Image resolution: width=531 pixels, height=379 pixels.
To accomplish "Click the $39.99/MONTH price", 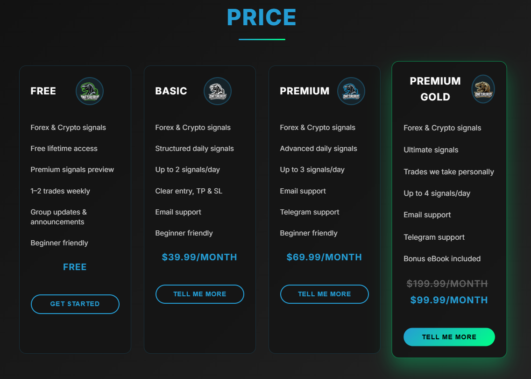I will [x=199, y=257].
